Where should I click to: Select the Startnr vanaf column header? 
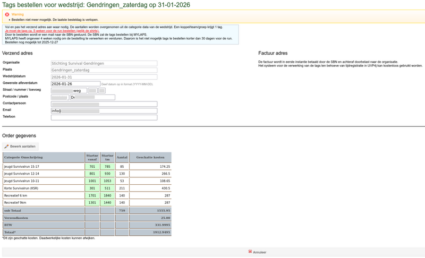pos(92,157)
